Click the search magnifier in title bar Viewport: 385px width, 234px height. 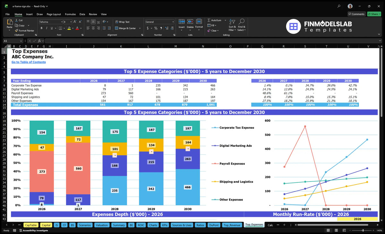[x=339, y=6]
